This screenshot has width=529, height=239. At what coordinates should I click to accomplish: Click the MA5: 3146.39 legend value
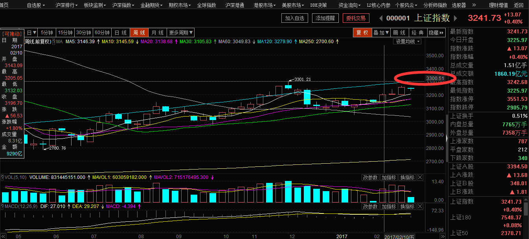point(81,42)
